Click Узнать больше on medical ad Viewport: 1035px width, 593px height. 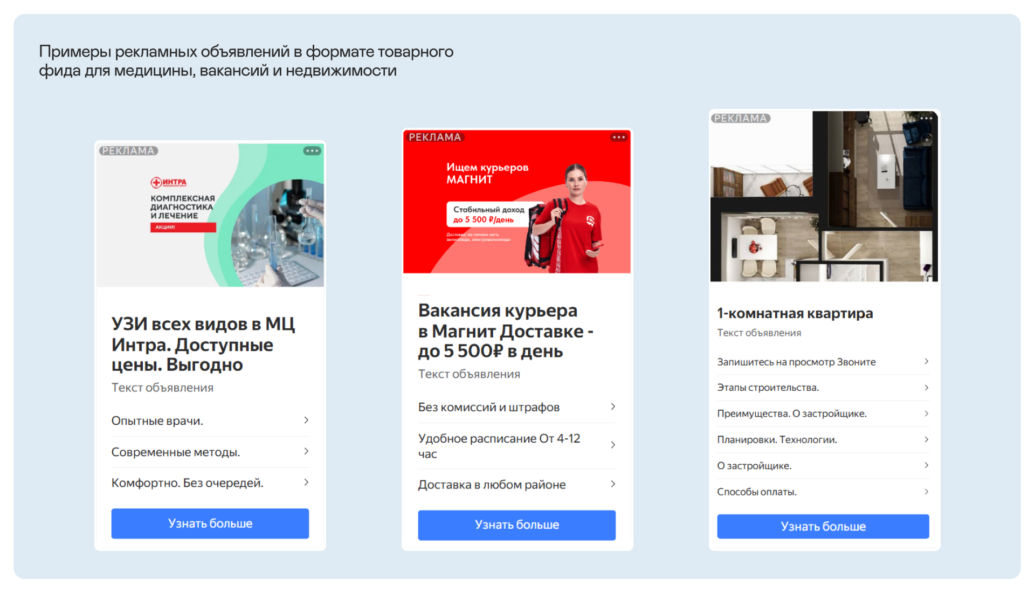(x=210, y=523)
